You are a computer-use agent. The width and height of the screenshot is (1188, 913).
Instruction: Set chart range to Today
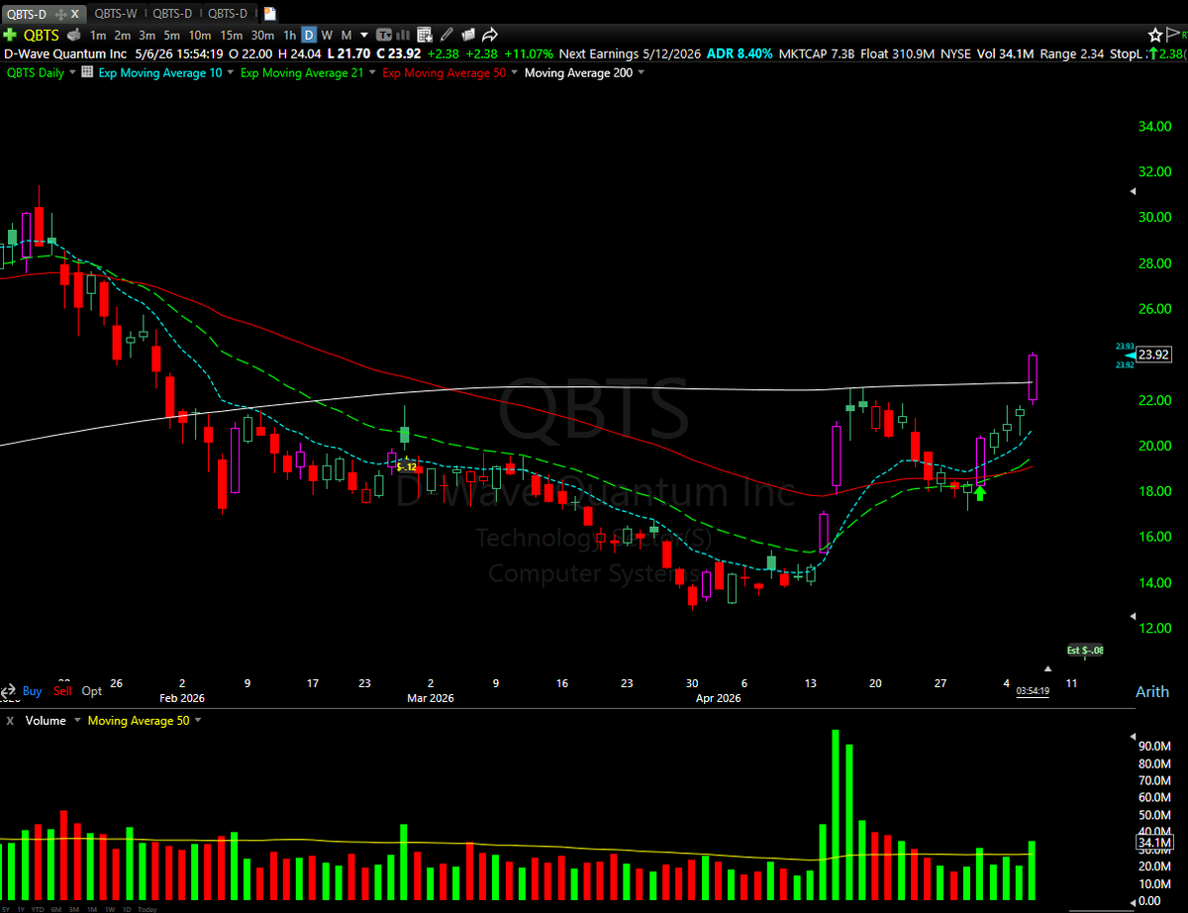coord(148,909)
